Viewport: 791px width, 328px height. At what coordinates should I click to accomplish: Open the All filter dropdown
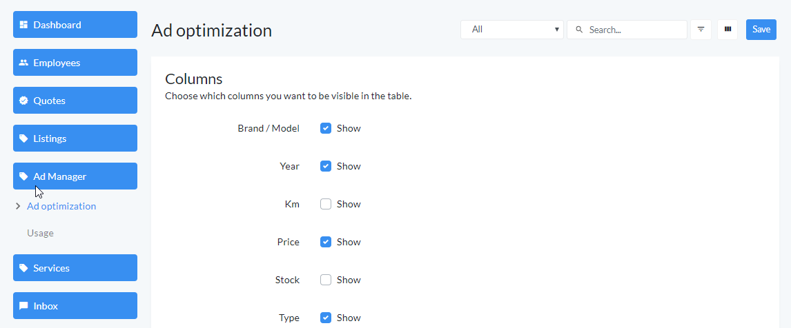[x=512, y=30]
